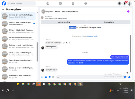Image resolution: width=135 pixels, height=99 pixels.
Task: Open Nasmil conversation in list
Action: pyautogui.click(x=18, y=39)
